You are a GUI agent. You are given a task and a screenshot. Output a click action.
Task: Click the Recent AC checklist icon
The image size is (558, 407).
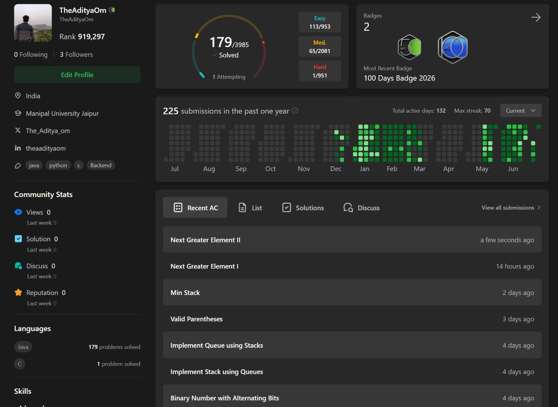click(x=178, y=207)
